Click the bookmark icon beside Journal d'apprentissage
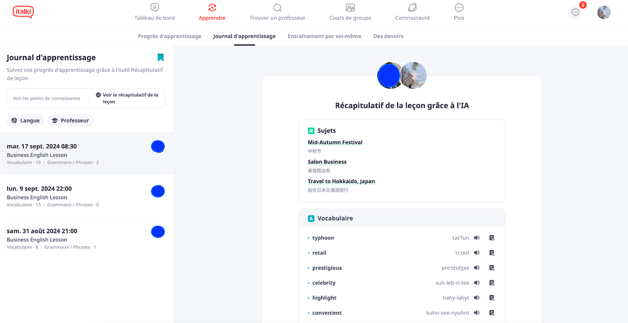Image resolution: width=628 pixels, height=323 pixels. 161,58
